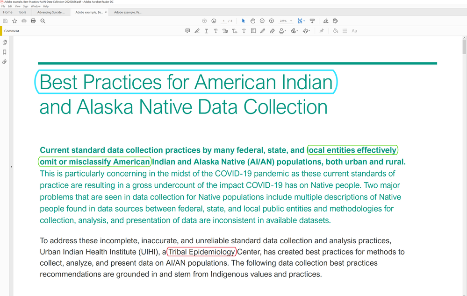Screen dimensions: 467x296
Task: Select the Underline text tool
Action: click(x=207, y=31)
